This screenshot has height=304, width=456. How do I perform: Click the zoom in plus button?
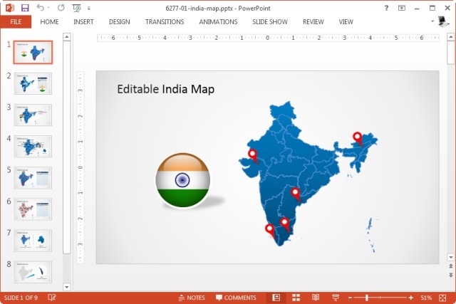point(410,298)
